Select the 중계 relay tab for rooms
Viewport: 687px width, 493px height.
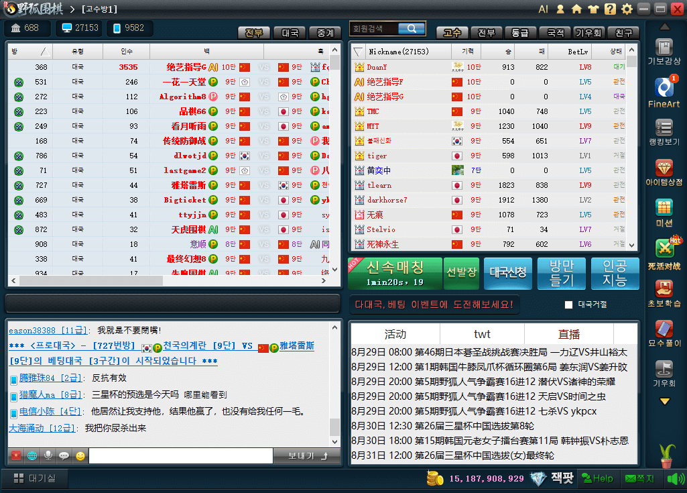point(326,33)
